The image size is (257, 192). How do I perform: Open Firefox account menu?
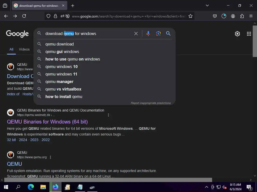point(233,16)
